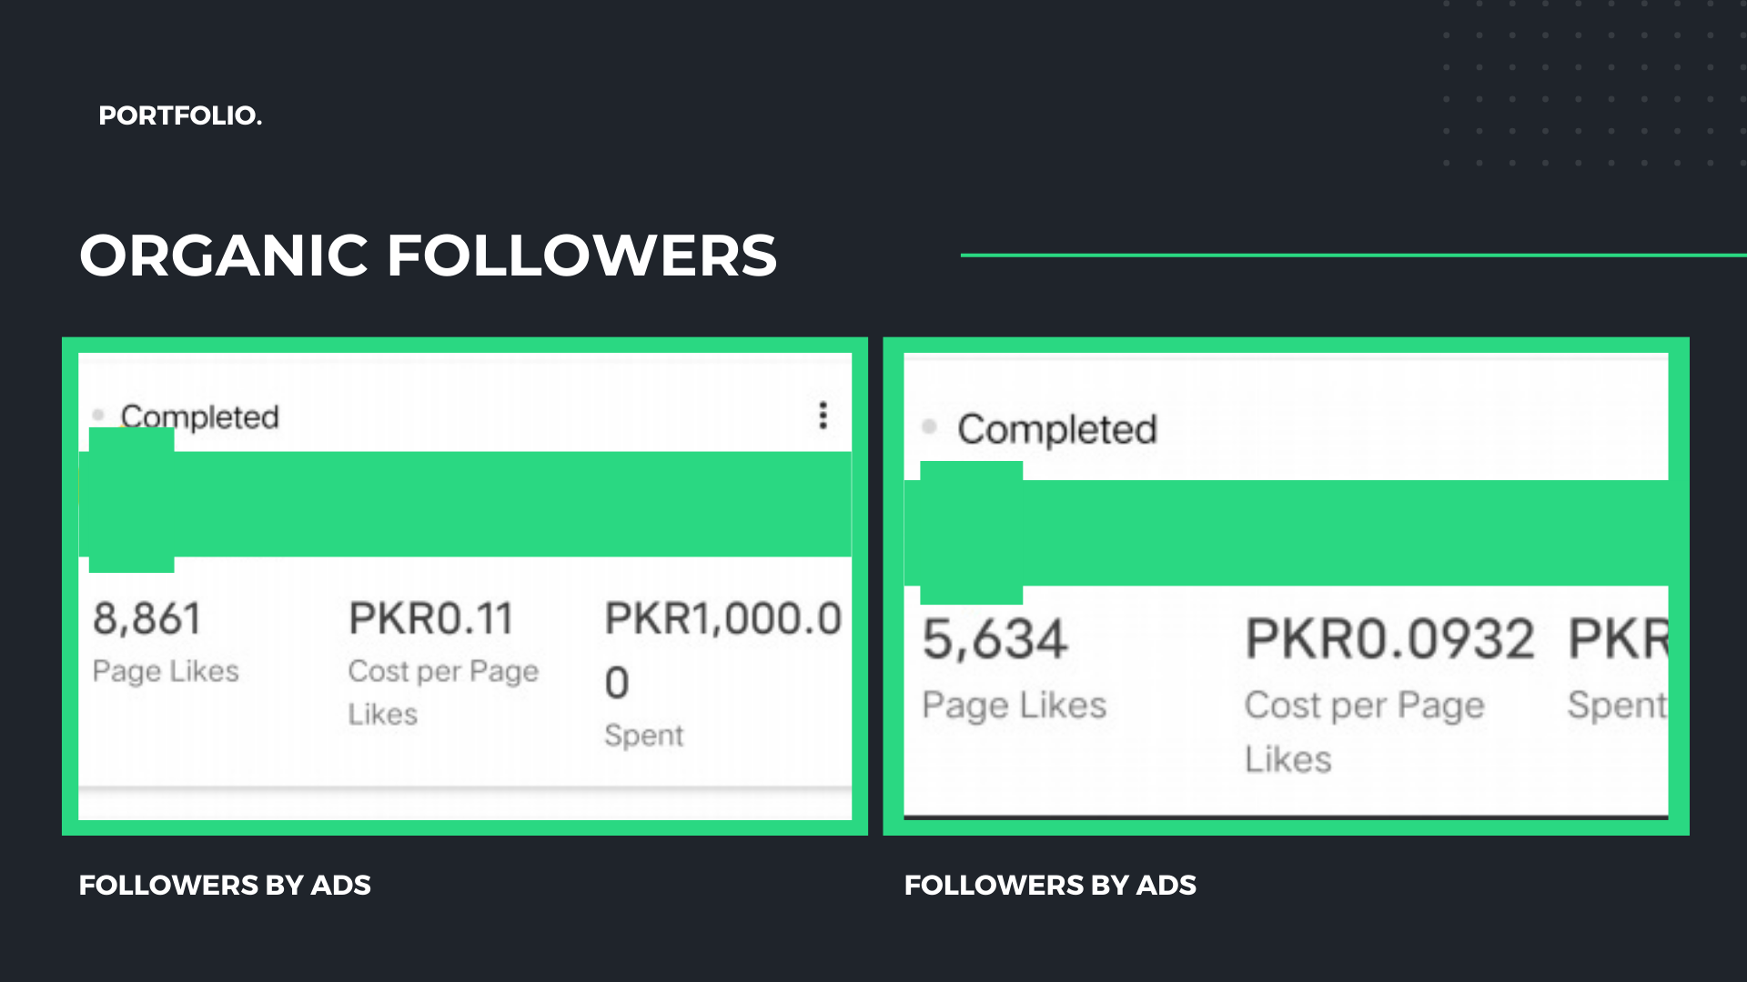Click the left FOLLOWERS BY ADS caption
The image size is (1747, 982).
click(x=225, y=885)
